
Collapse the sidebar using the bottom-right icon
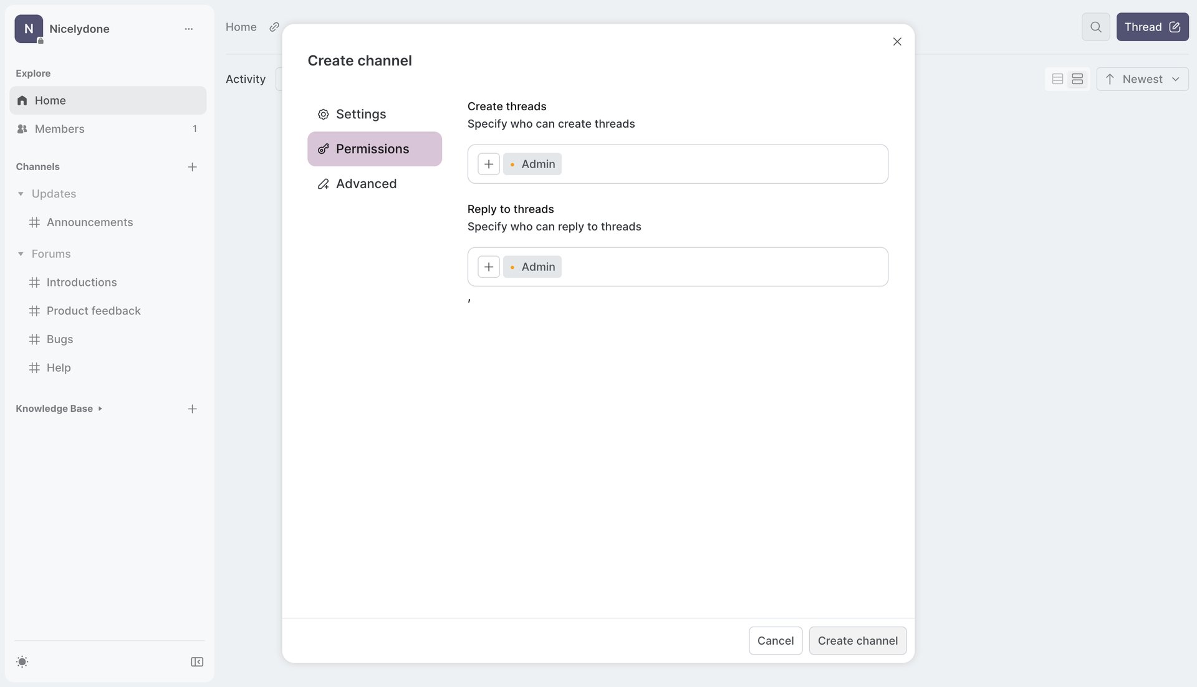coord(196,661)
